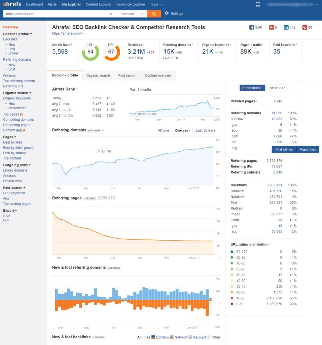Switch to Live index

click(x=276, y=88)
